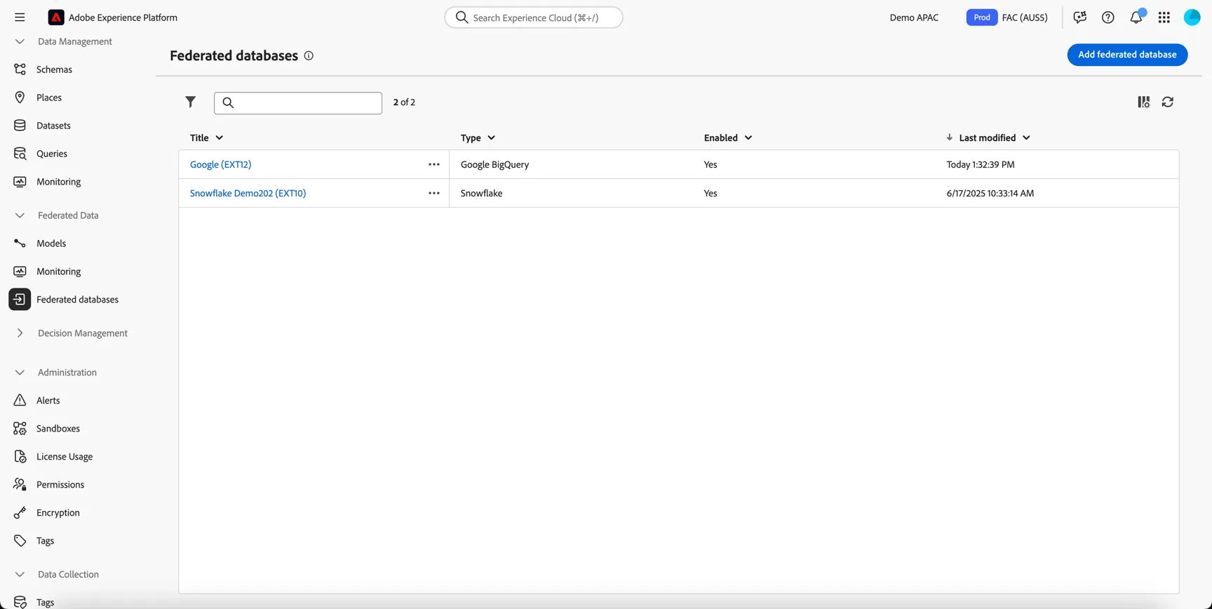Click Add federated database button

pyautogui.click(x=1127, y=55)
